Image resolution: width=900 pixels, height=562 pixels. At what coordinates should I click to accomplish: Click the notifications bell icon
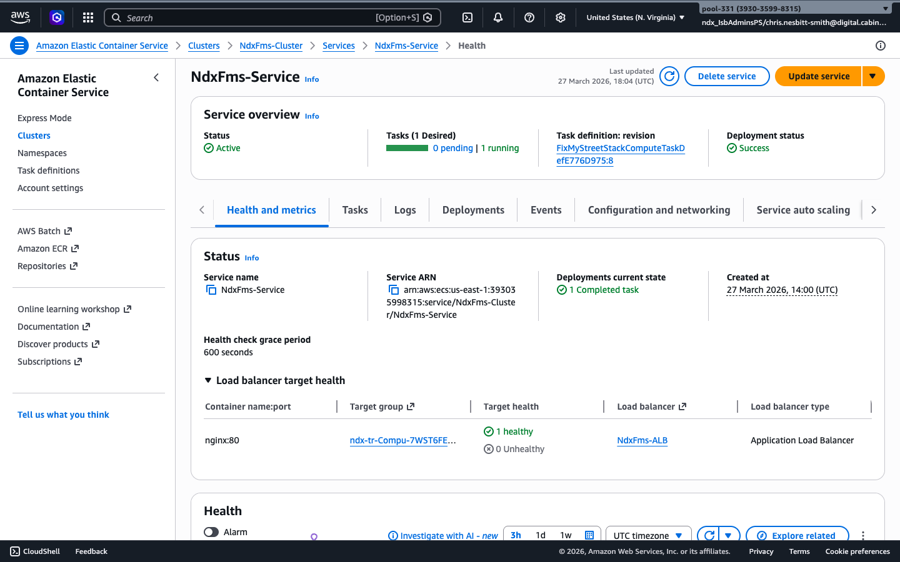[497, 17]
